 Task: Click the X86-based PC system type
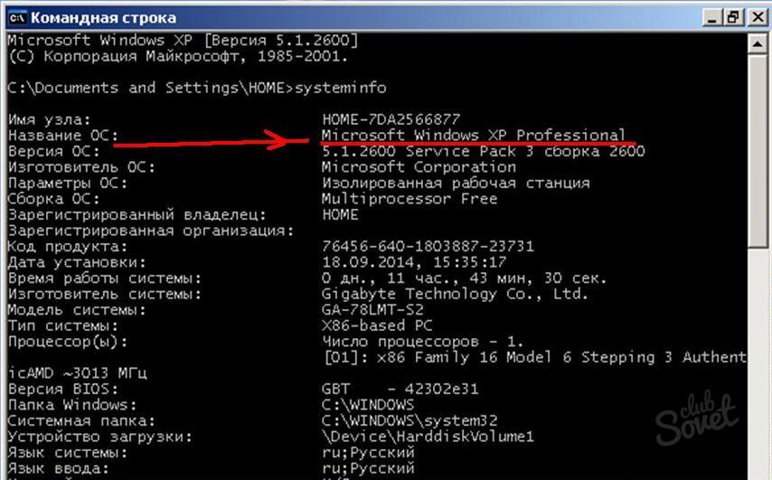coord(377,325)
